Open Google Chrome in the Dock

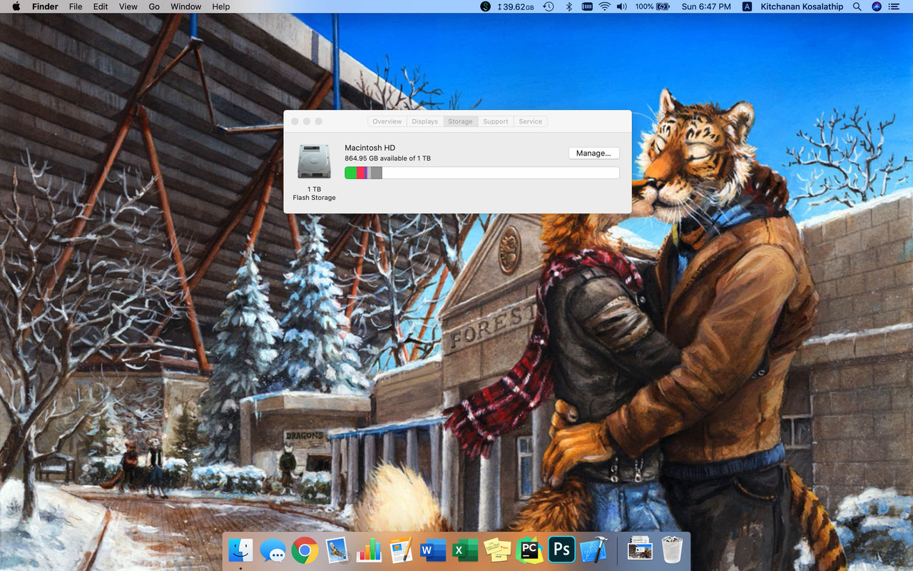click(x=305, y=550)
